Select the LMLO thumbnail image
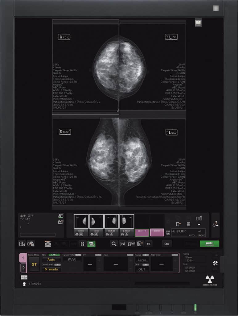Image resolution: width=238 pixels, height=316 pixels. coord(127,221)
